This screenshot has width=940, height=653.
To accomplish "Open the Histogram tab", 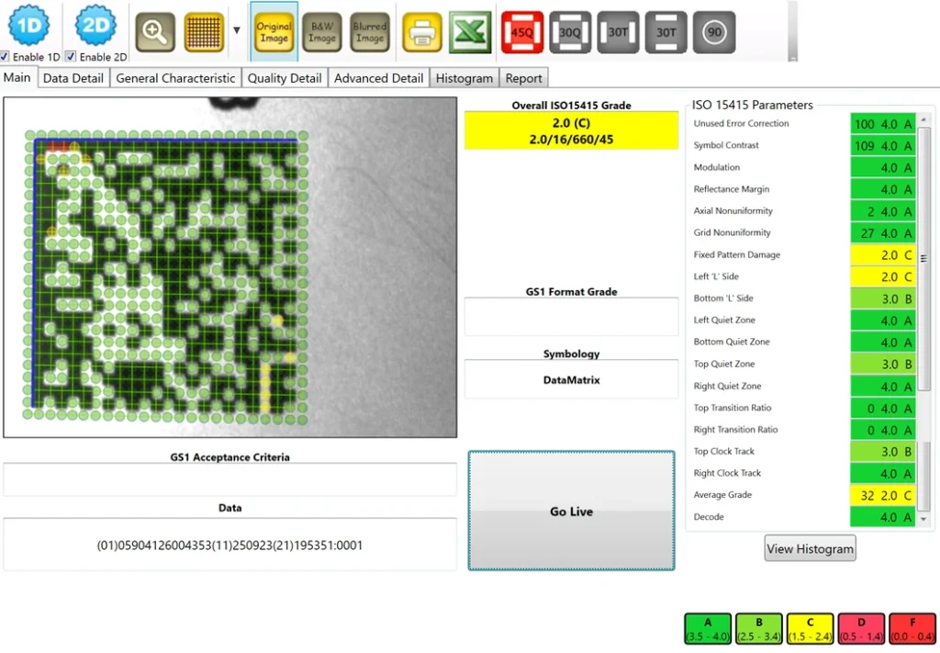I will tap(464, 78).
